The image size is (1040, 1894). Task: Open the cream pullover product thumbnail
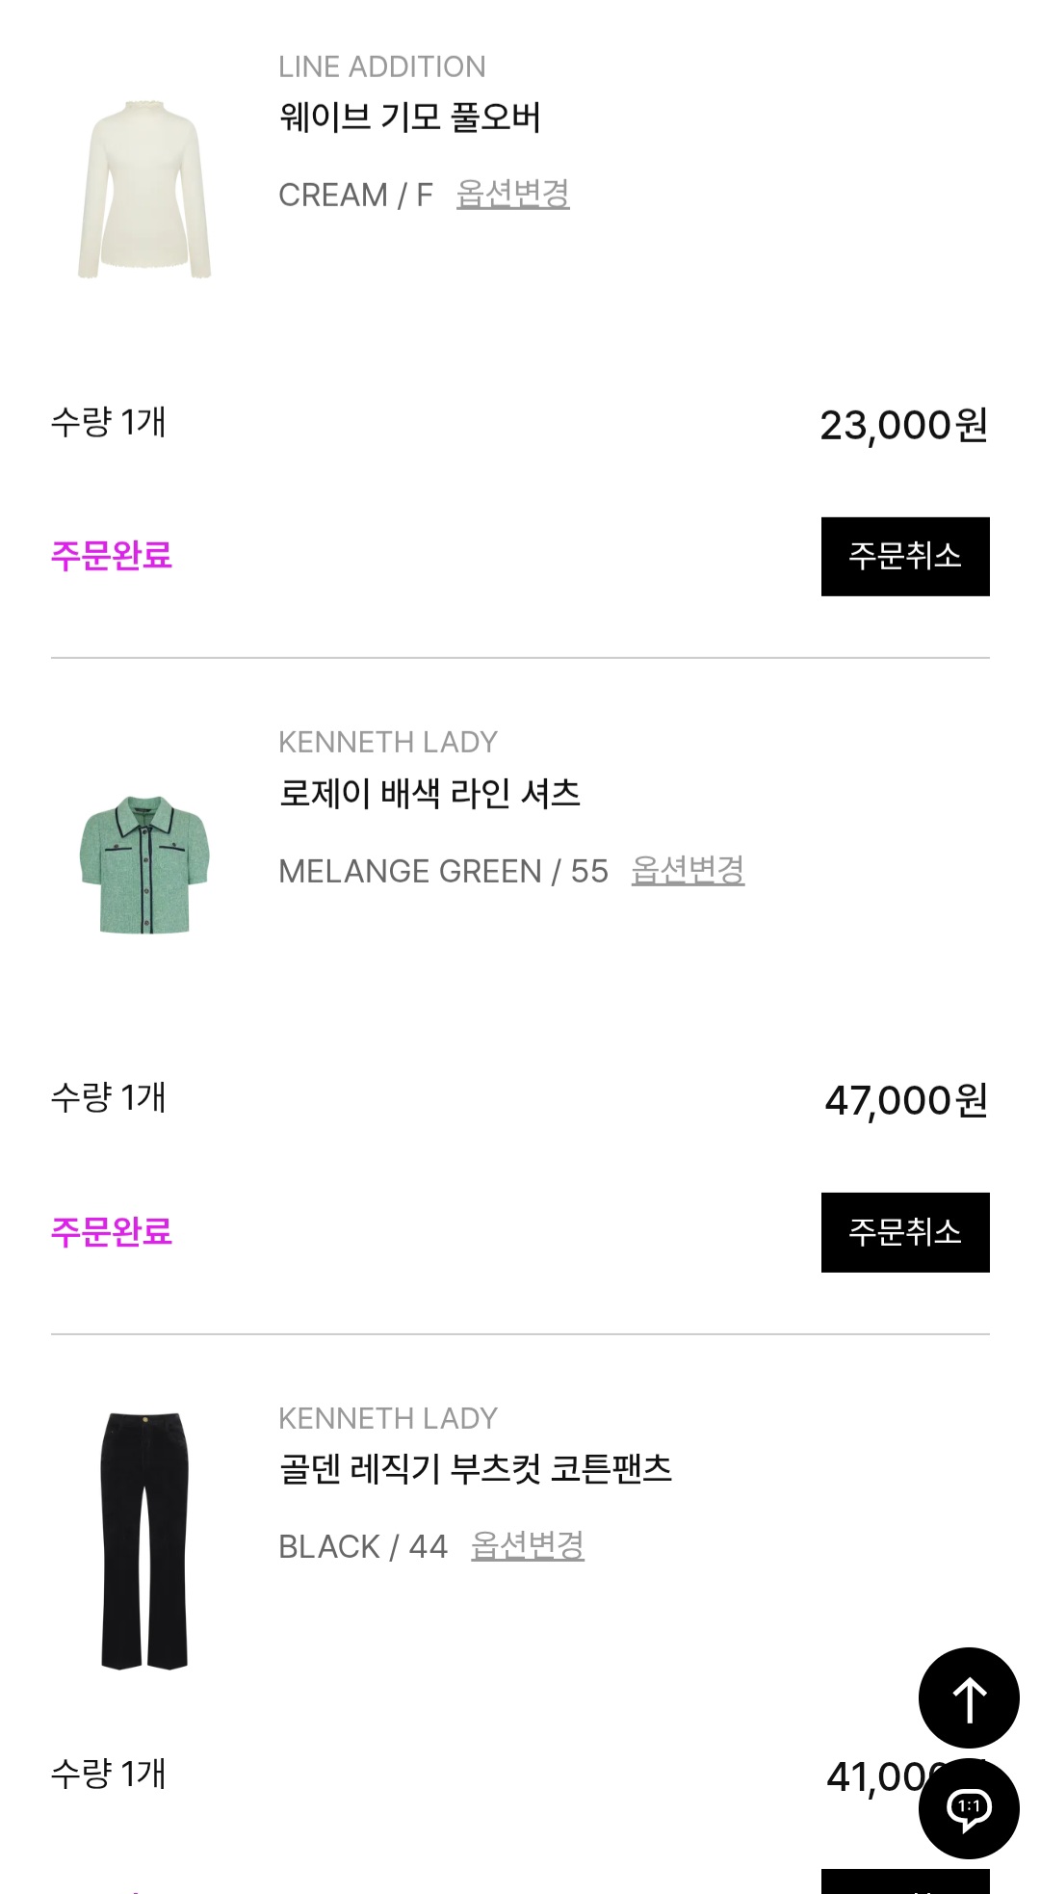[144, 189]
